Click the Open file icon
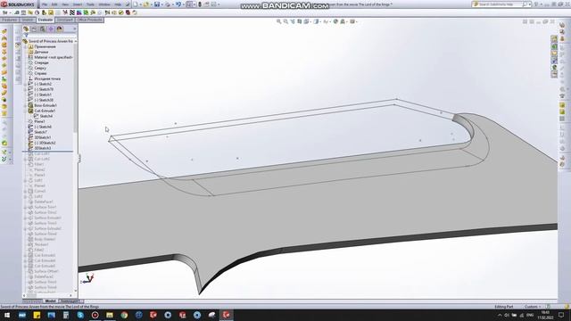 145,4
